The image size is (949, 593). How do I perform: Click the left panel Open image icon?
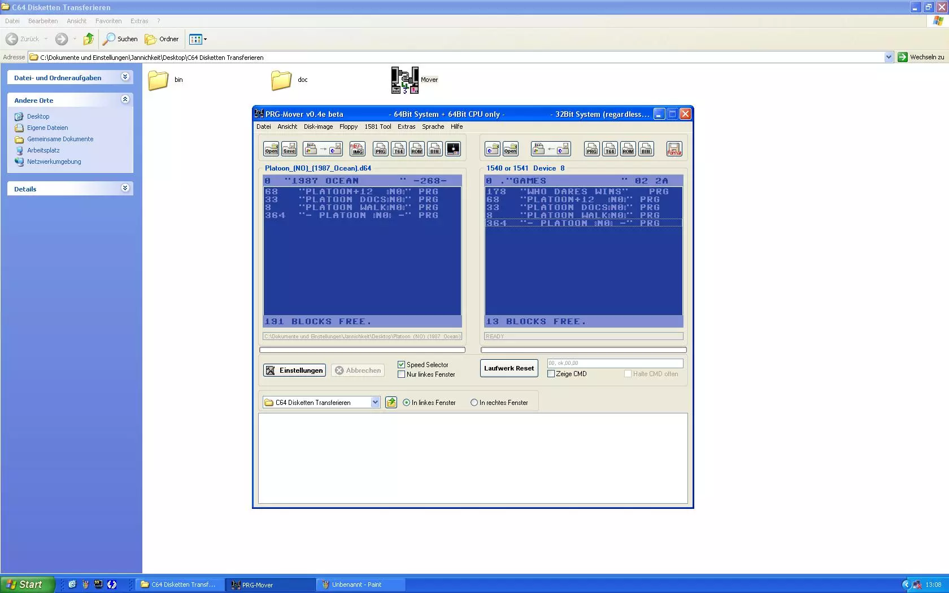(x=271, y=149)
